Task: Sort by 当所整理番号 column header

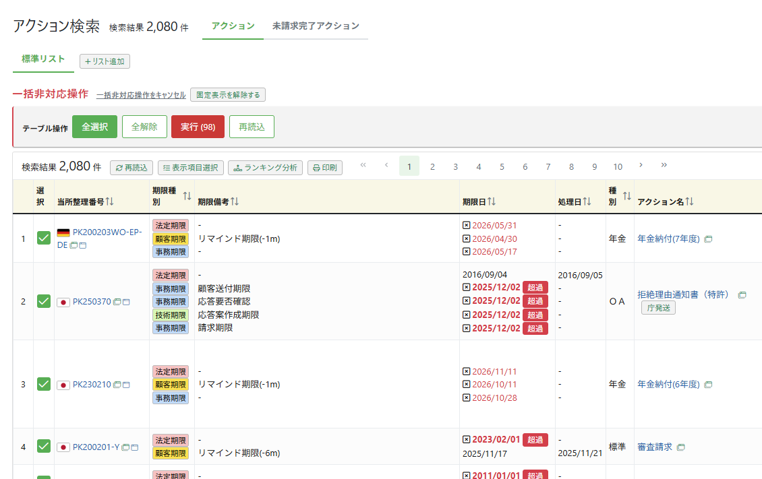Action: pyautogui.click(x=109, y=201)
